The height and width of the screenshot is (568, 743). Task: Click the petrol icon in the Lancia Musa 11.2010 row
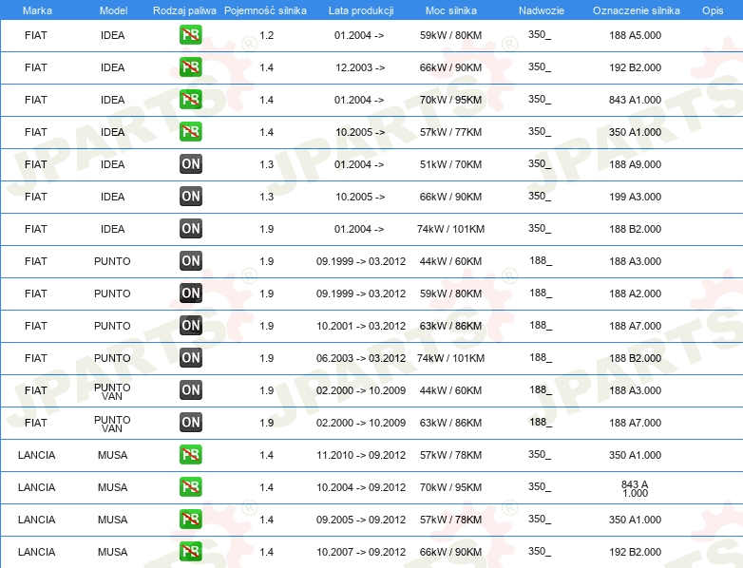[x=190, y=454]
